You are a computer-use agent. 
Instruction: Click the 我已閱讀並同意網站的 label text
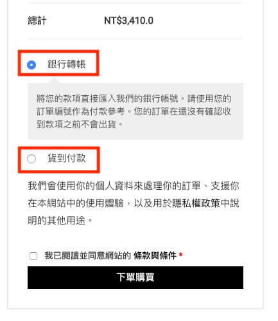point(87,255)
